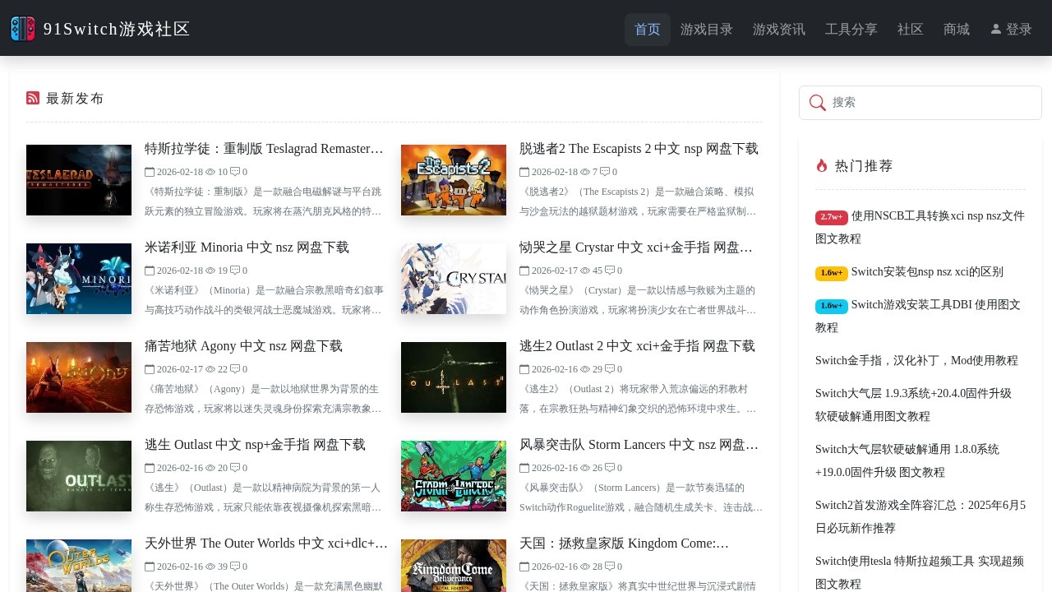The image size is (1052, 592).
Task: Click the comment bubble icon on the Agony post
Action: coord(234,369)
